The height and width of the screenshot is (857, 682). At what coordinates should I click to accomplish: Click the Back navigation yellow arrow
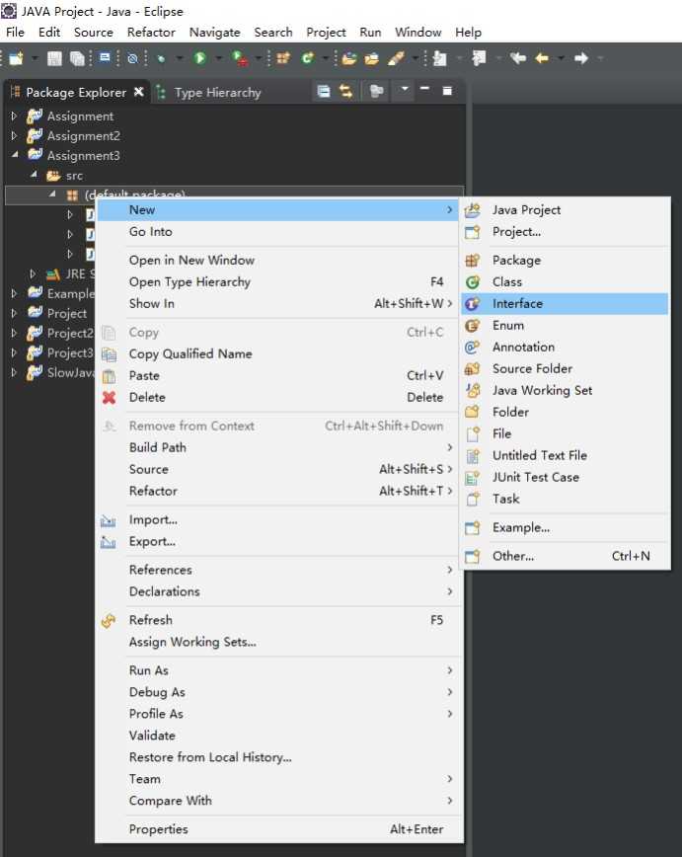click(x=542, y=57)
